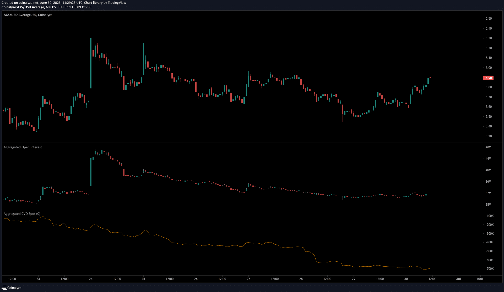Click the 6.50 price axis label
504x292 pixels.
pos(489,19)
